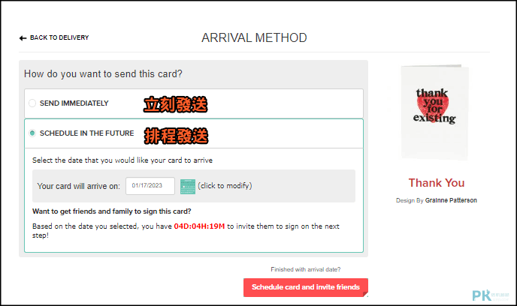Viewport: 517px width, 306px height.
Task: Select the Schedule in the Future radio
Action: 32,133
